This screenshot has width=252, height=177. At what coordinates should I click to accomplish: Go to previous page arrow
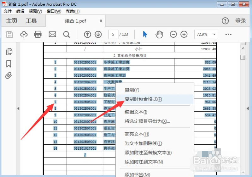tap(87, 35)
